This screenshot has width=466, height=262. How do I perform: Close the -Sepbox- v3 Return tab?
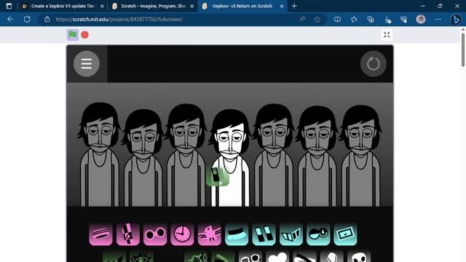[x=282, y=6]
